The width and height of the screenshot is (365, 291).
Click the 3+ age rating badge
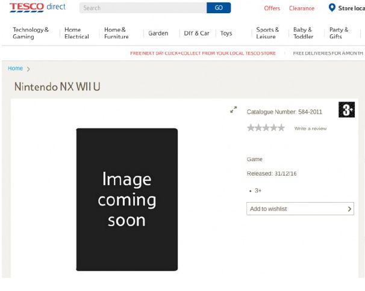pyautogui.click(x=346, y=109)
